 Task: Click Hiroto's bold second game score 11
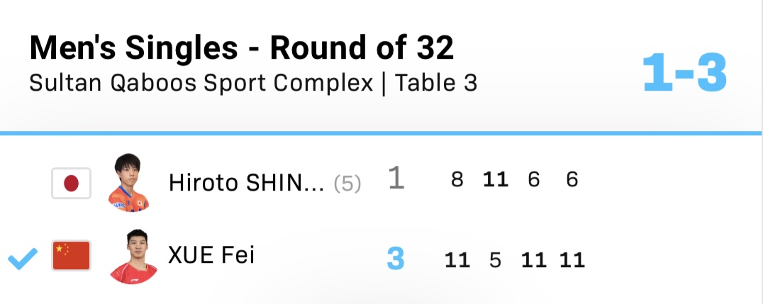point(496,180)
